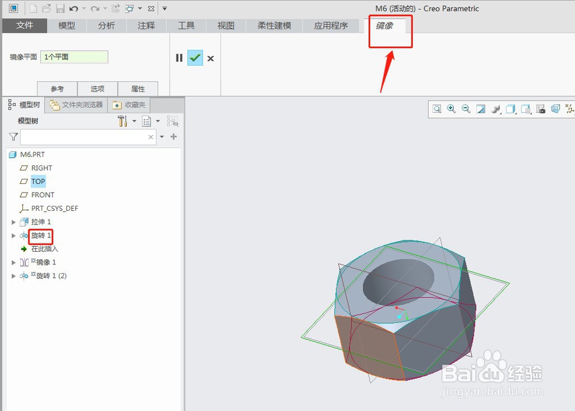Switch to the 分析 ribbon tab
The height and width of the screenshot is (411, 575).
tap(106, 26)
